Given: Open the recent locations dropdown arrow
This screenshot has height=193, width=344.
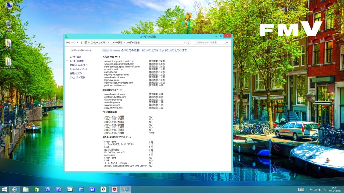Looking at the screenshot, I should point(77,43).
